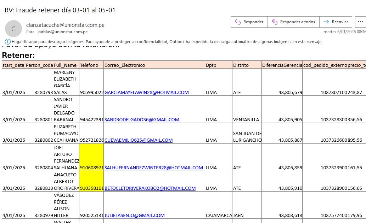Click the sender avatar circle
This screenshot has width=366, height=223.
tap(13, 29)
